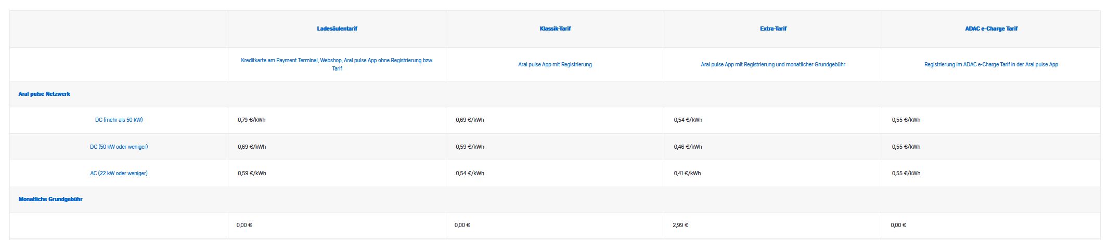Select the 0,46 €/kWh price cell
The image size is (1108, 240).
688,147
